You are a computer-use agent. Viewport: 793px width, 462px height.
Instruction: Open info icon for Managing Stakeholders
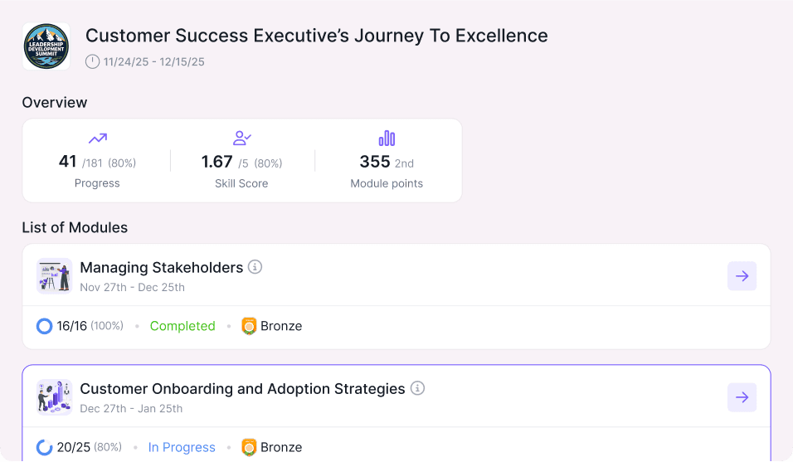pyautogui.click(x=255, y=267)
